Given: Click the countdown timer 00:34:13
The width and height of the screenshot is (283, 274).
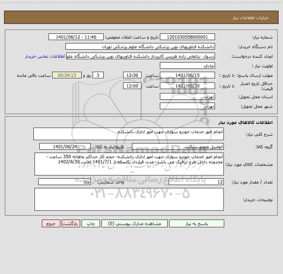Looking at the screenshot, I should [67, 75].
